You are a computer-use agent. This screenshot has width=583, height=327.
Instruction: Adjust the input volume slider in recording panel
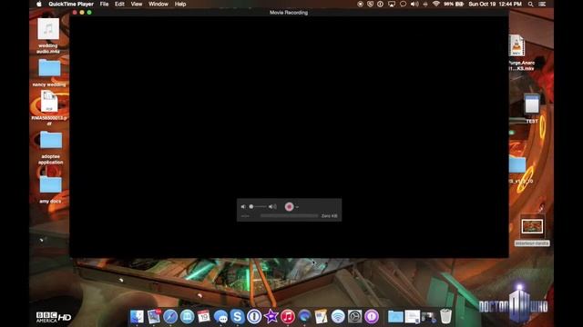(257, 206)
